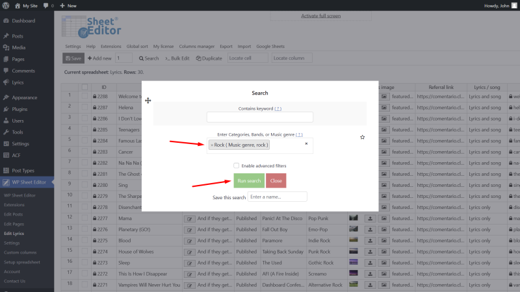Open content editor for Mama row
The image size is (520, 292).
coord(189,219)
